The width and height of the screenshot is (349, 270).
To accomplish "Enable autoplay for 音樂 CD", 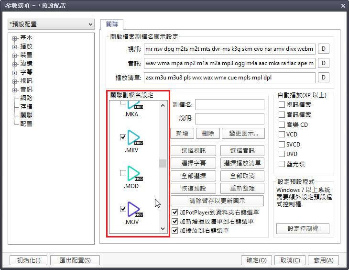I will (282, 124).
